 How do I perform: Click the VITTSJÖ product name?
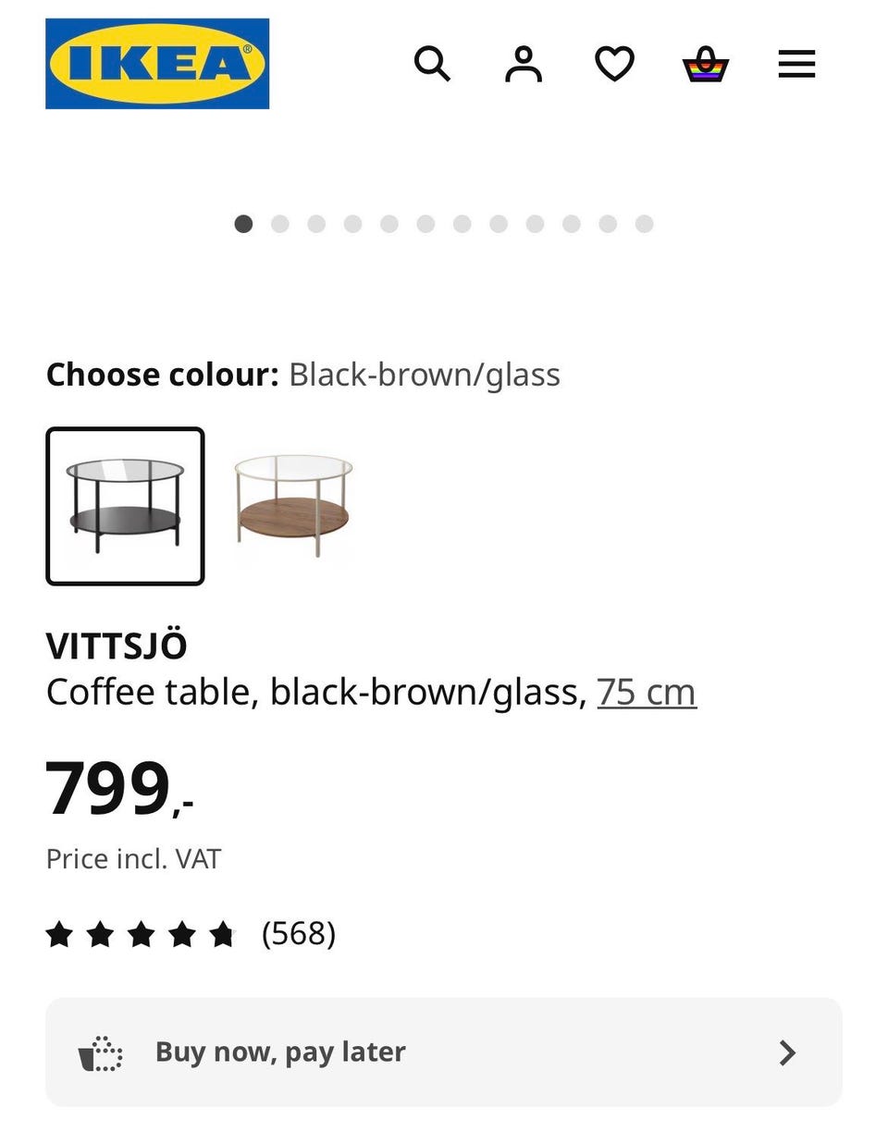(x=117, y=646)
